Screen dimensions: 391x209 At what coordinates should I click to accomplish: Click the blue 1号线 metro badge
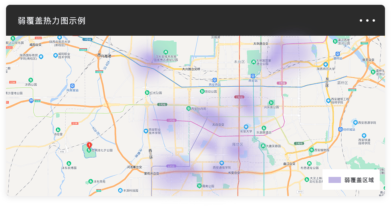87,39
